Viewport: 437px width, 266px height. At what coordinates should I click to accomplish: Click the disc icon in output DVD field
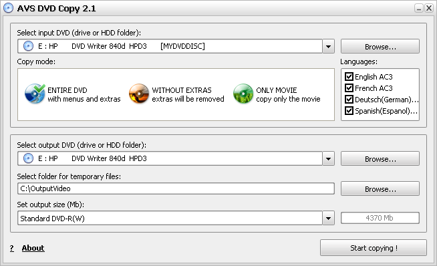[28, 158]
